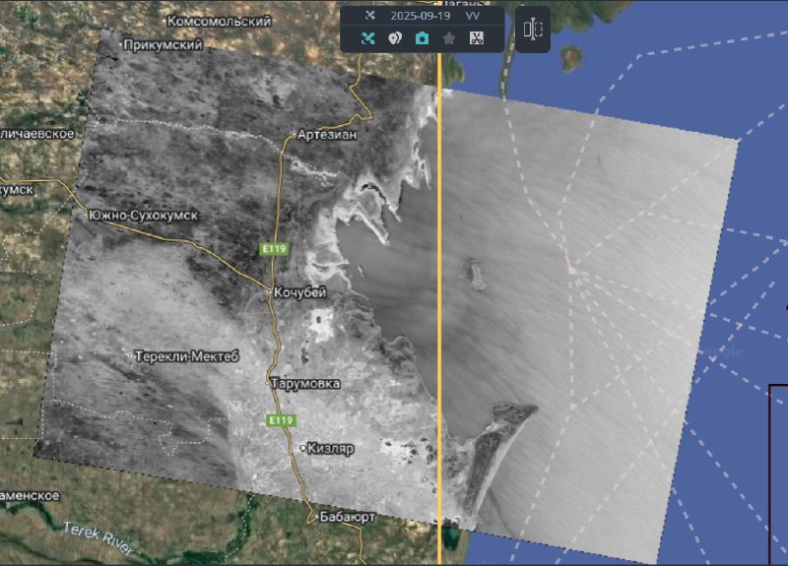Click the E119 road badge above Кочубей

click(x=273, y=249)
